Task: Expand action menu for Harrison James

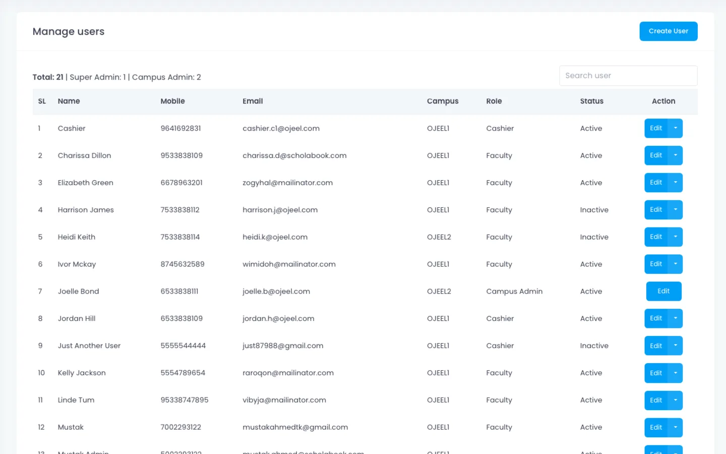Action: (676, 210)
